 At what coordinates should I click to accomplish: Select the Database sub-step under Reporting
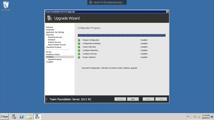[x=52, y=40]
